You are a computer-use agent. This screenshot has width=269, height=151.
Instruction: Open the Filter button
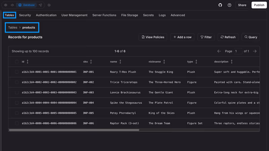[x=206, y=37]
